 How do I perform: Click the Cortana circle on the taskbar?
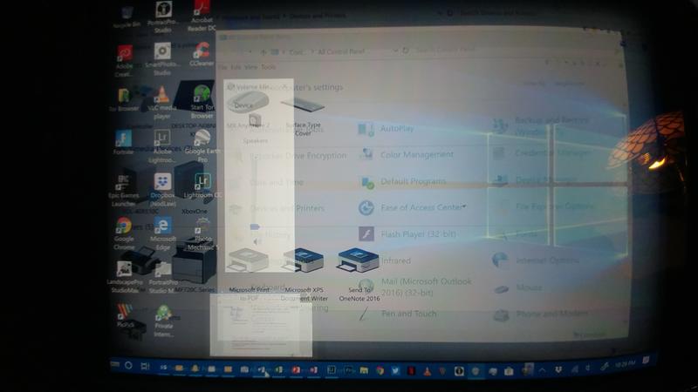click(x=128, y=365)
